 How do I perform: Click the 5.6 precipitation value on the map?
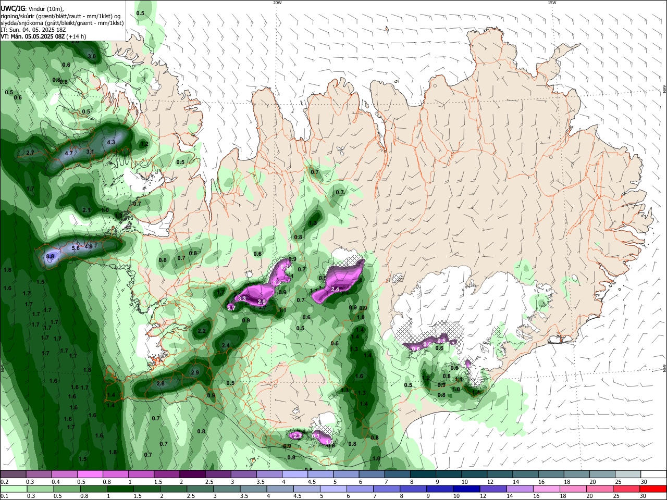(x=75, y=248)
